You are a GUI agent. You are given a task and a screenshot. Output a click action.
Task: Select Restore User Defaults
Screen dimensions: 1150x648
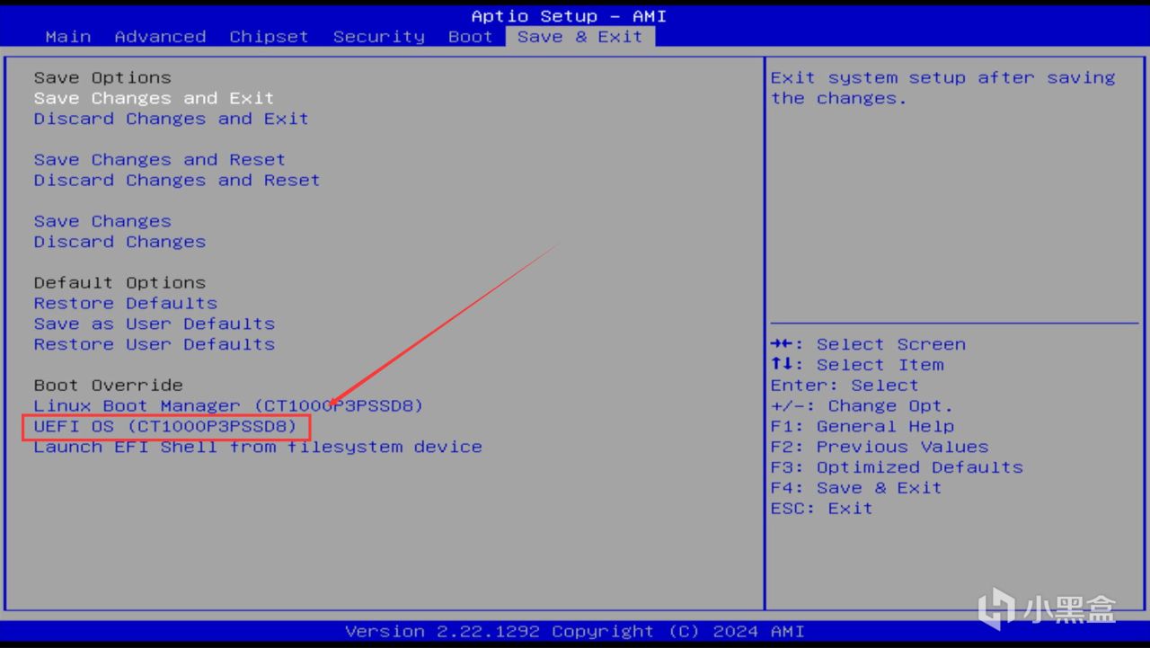tap(154, 345)
